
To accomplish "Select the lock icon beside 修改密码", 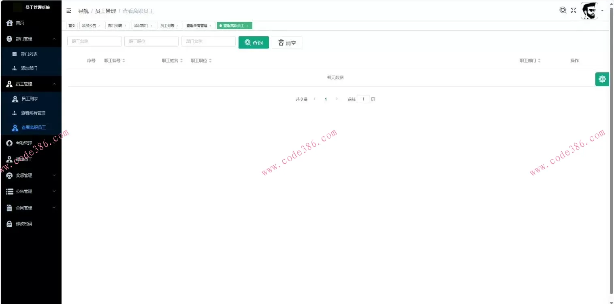I will (x=10, y=224).
